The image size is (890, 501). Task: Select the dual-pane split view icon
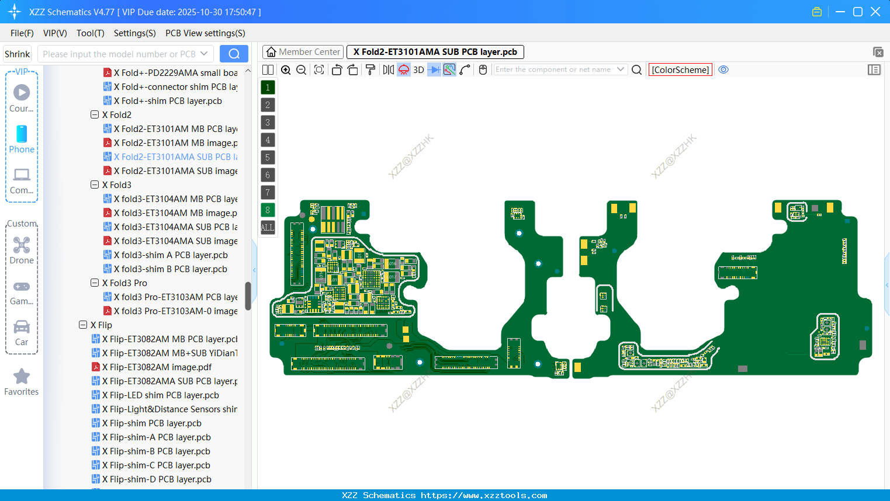coord(268,69)
